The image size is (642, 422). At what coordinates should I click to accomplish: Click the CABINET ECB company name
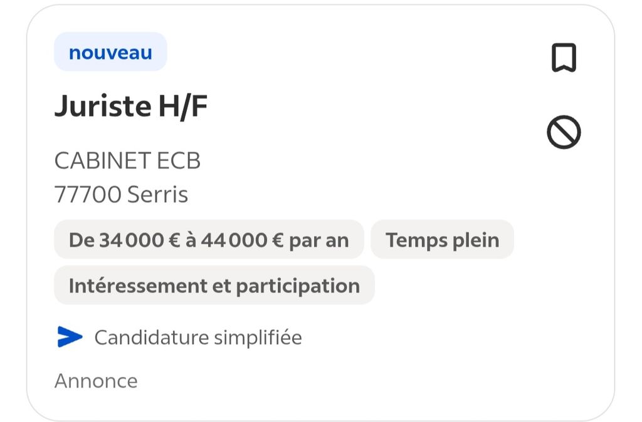point(127,161)
